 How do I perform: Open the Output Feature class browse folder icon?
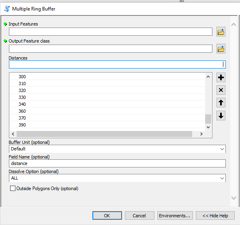click(x=221, y=49)
